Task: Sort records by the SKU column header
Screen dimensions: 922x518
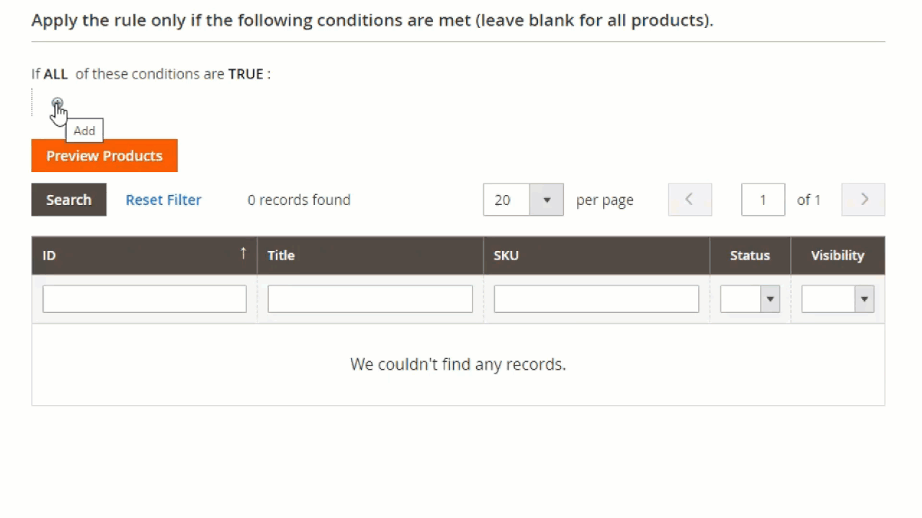Action: tap(506, 255)
